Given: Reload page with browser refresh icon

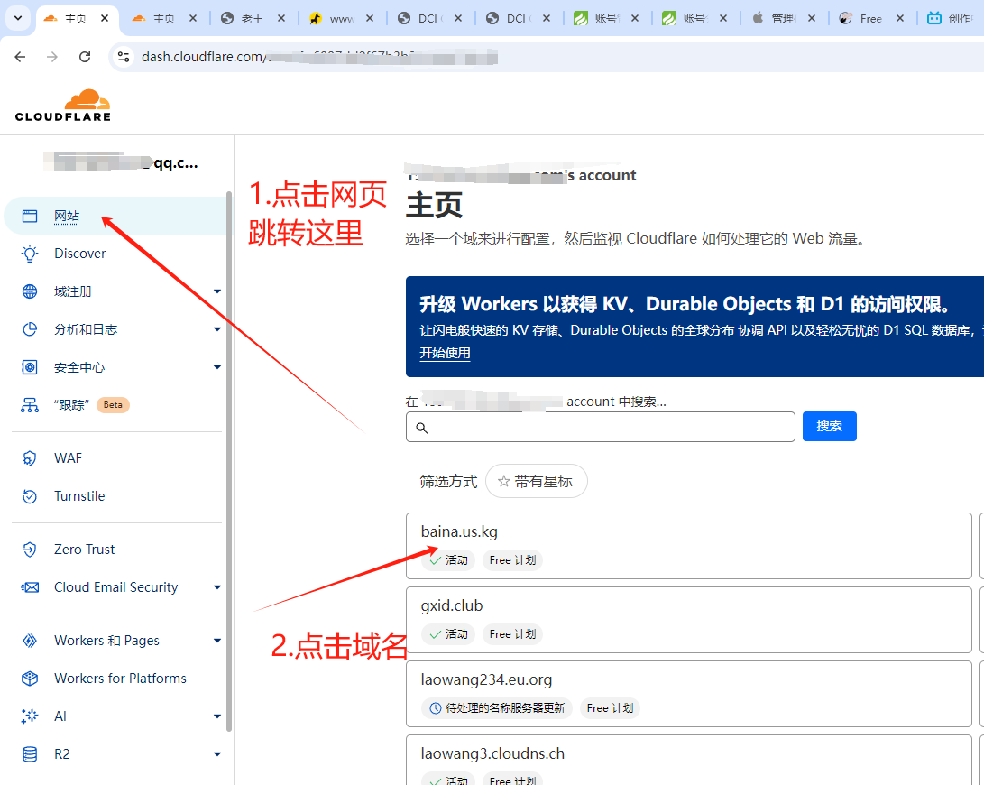Looking at the screenshot, I should (85, 57).
